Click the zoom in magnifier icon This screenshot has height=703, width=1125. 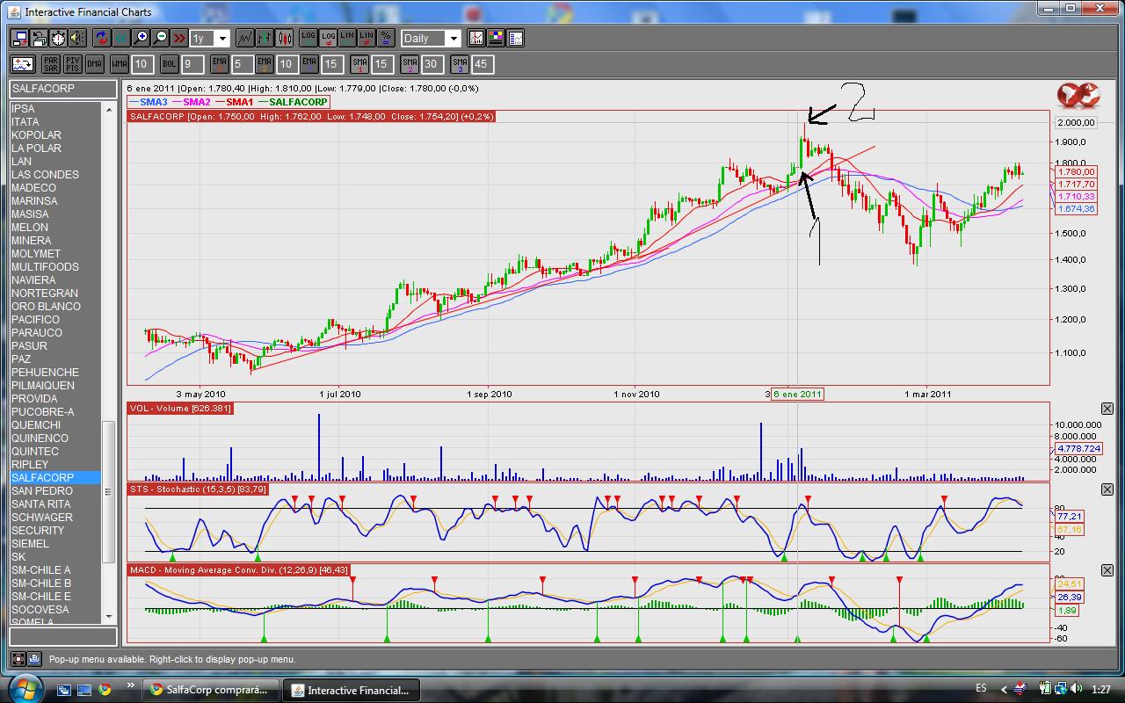click(141, 38)
